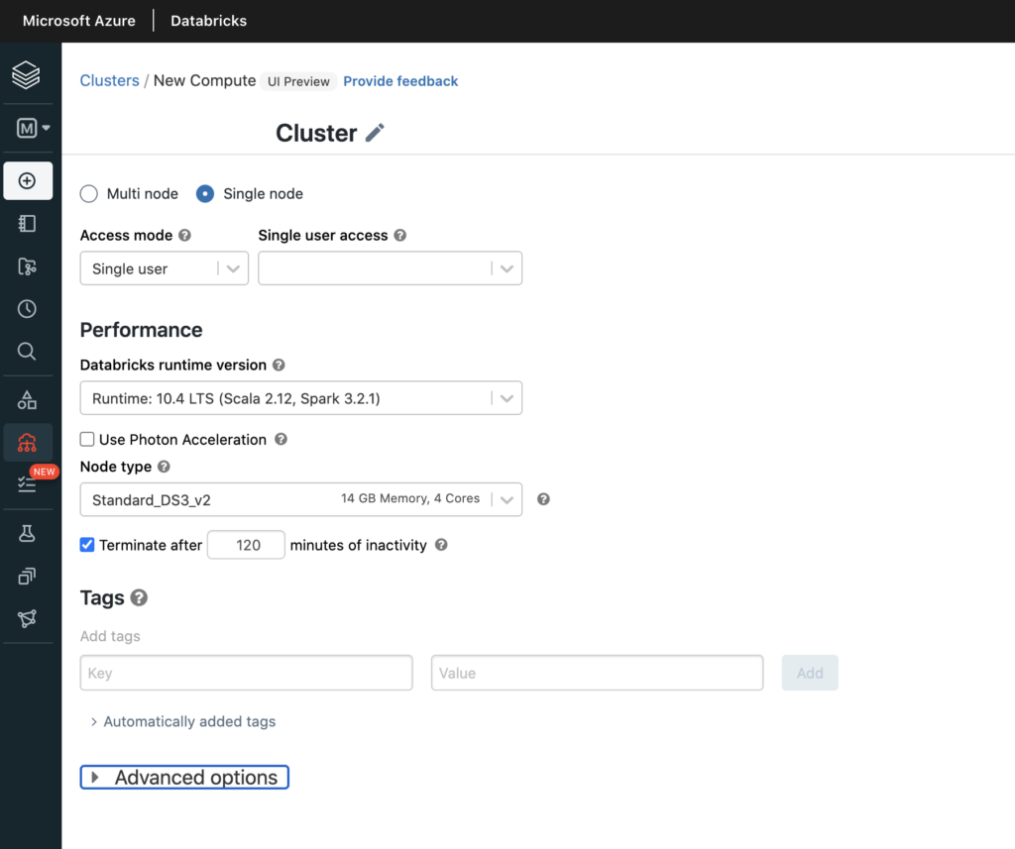Click the Databricks logo icon in sidebar

pyautogui.click(x=27, y=74)
